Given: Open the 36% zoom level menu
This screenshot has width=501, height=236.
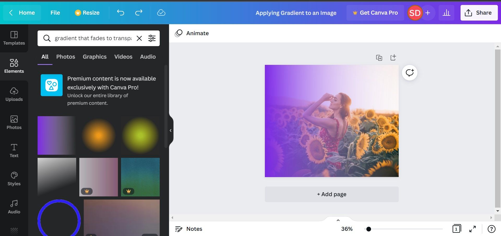Looking at the screenshot, I should pos(347,229).
